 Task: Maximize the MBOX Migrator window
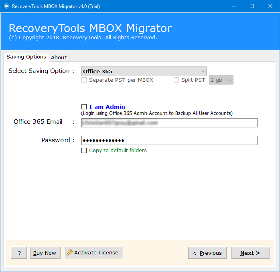(x=252, y=6)
